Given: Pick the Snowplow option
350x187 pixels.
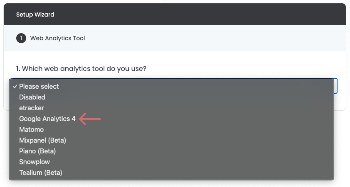Looking at the screenshot, I should click(x=171, y=162).
